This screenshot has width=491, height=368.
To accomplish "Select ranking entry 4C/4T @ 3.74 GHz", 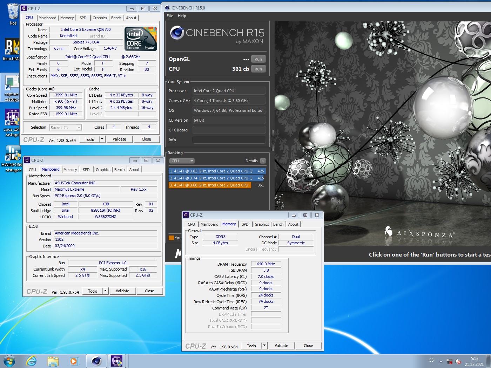I will click(x=217, y=178).
